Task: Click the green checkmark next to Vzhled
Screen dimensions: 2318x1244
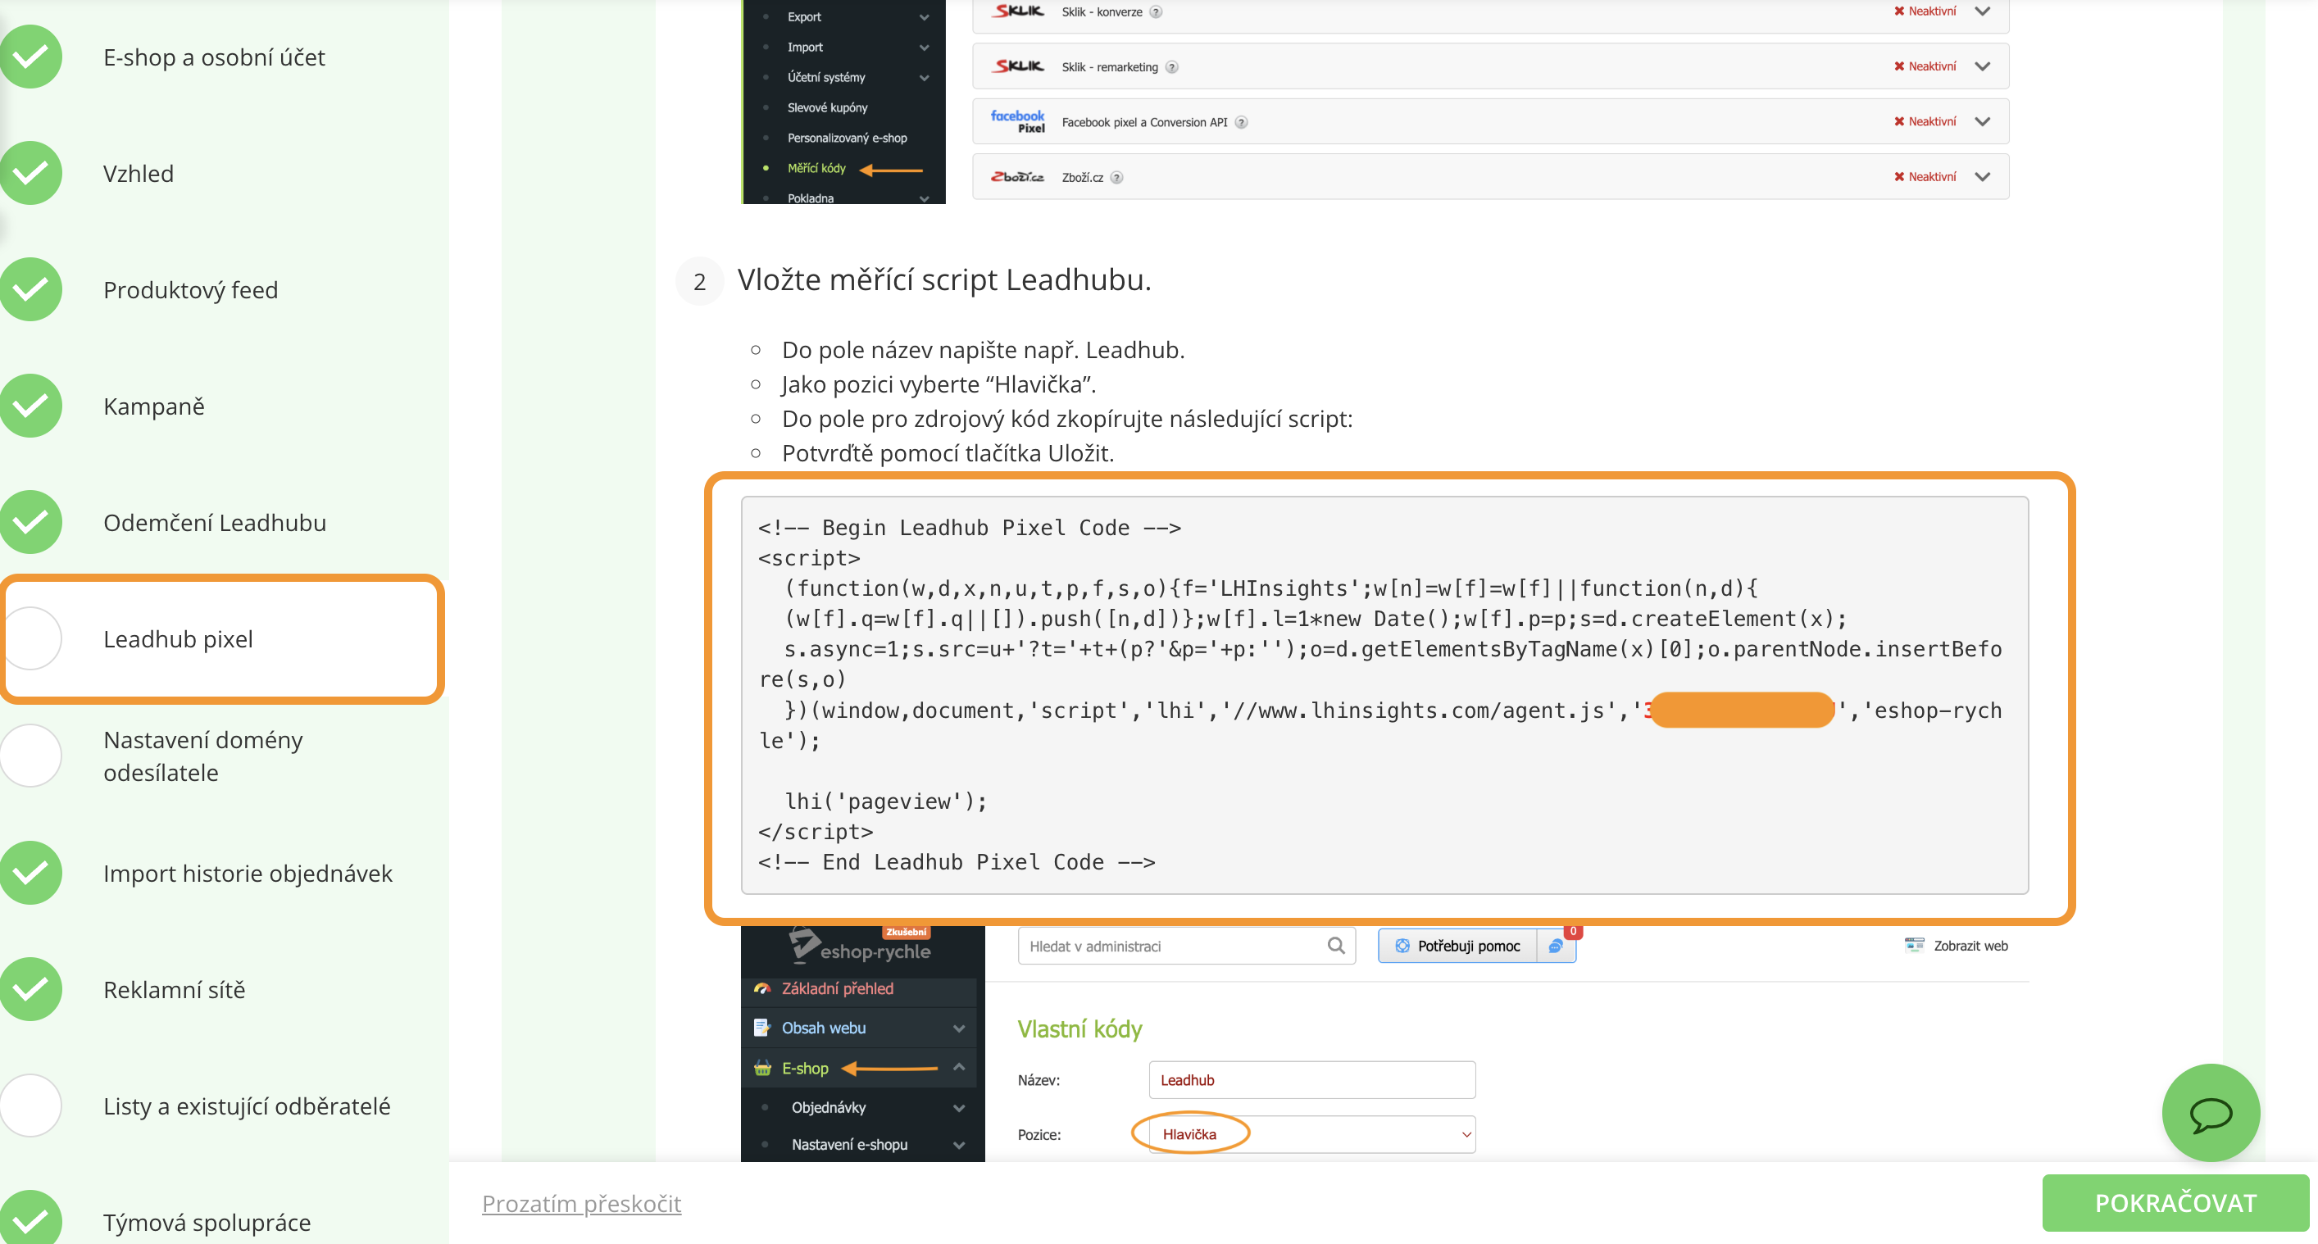Action: click(30, 173)
